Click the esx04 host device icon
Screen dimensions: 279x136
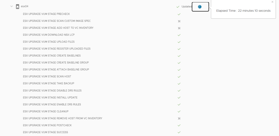[x=17, y=6]
